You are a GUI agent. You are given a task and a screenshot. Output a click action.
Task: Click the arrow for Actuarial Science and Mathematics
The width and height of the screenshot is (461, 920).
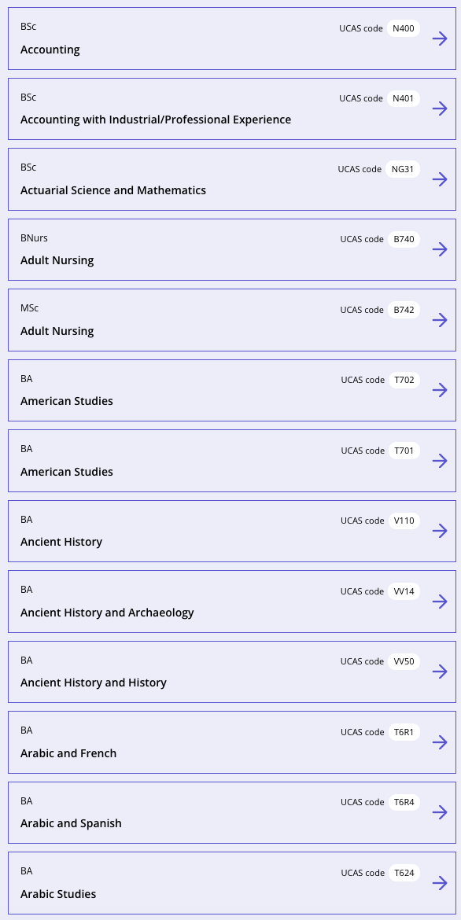[440, 179]
